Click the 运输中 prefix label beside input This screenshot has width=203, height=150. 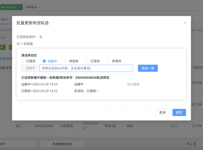[30, 68]
